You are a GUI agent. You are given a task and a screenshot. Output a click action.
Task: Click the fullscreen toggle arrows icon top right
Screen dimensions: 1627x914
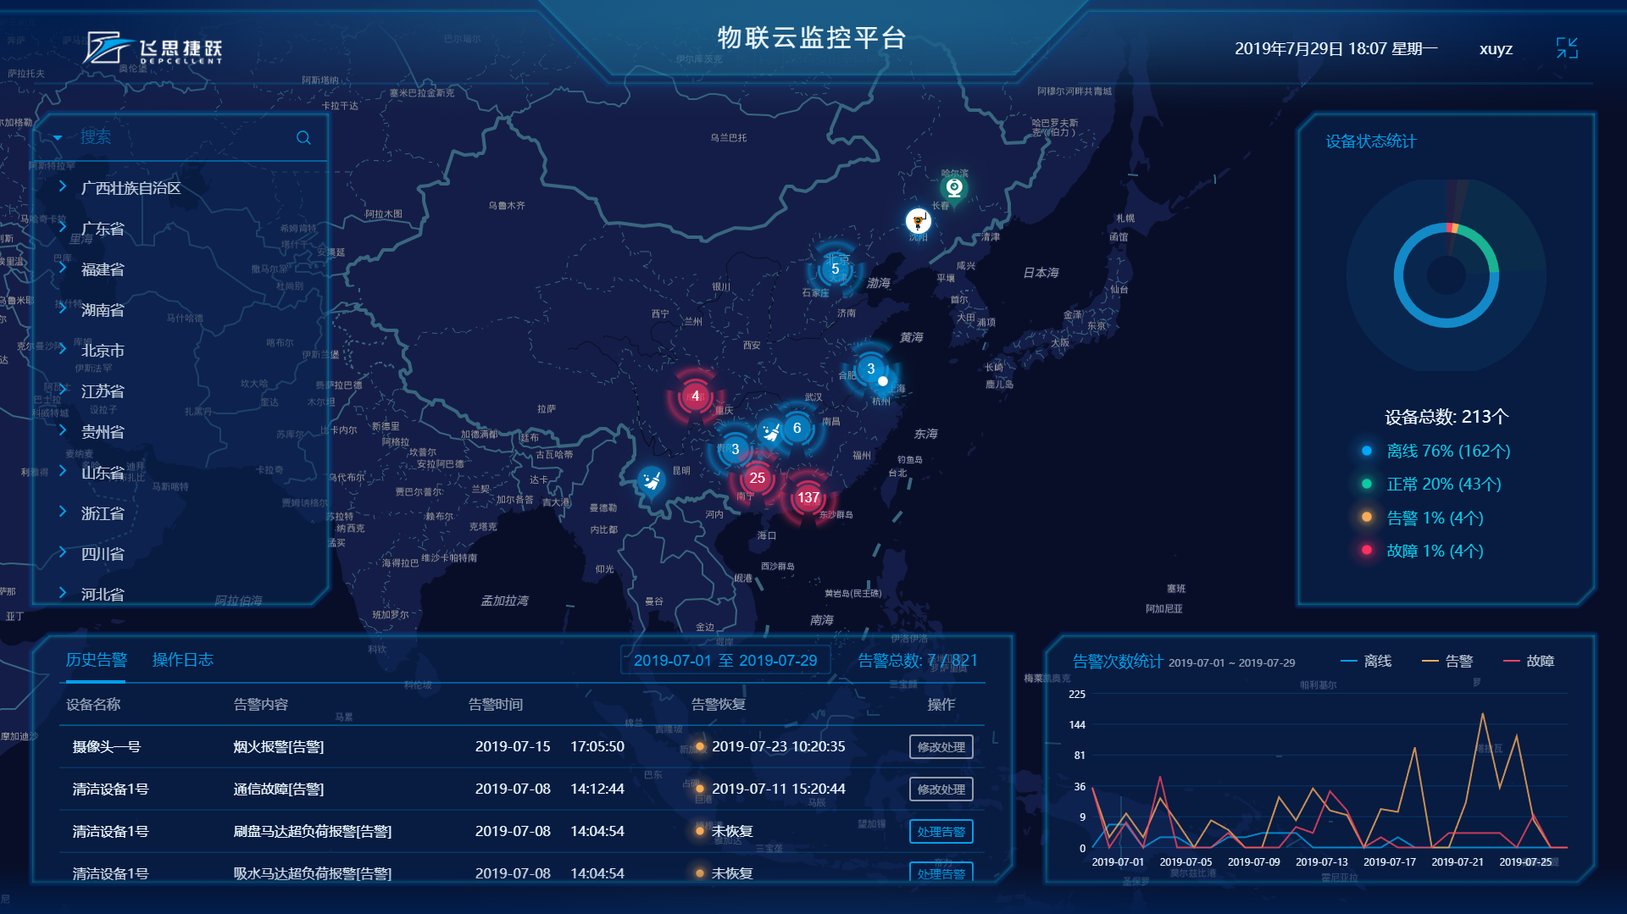tap(1567, 48)
